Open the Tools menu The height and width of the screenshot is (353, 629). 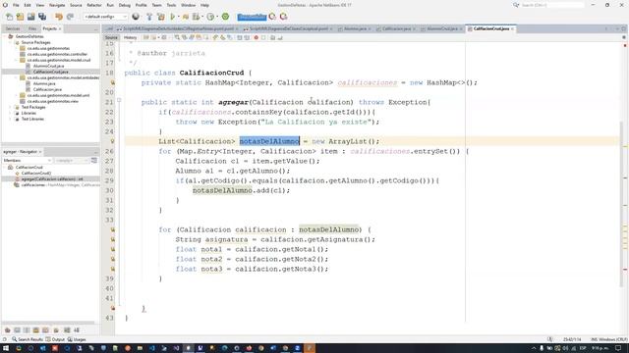pos(171,5)
